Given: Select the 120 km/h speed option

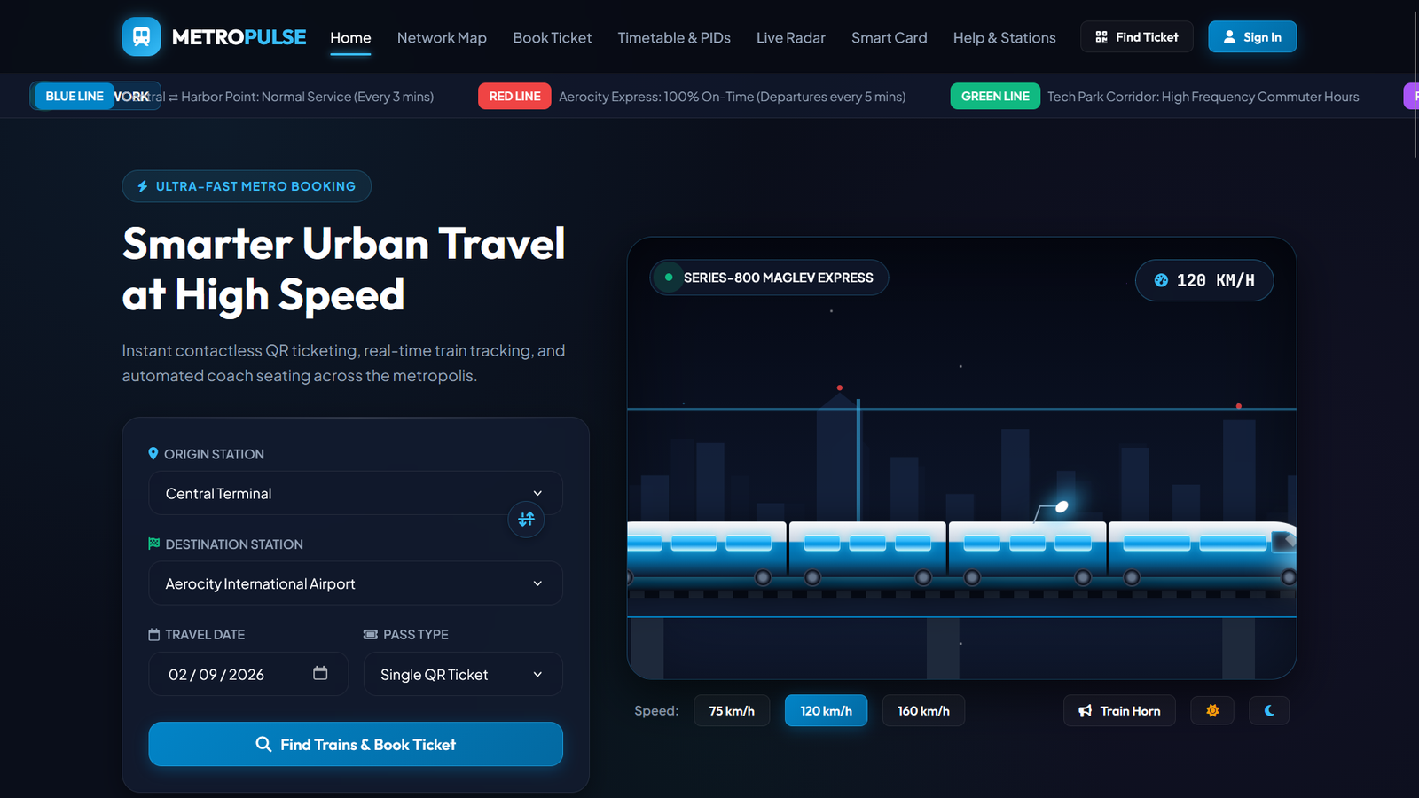Looking at the screenshot, I should point(826,710).
